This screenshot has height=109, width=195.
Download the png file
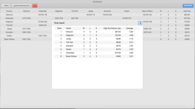click(x=21, y=6)
